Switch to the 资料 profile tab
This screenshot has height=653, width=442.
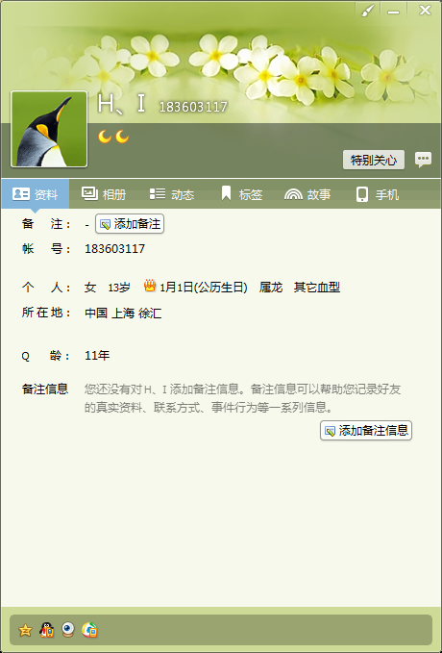(x=35, y=194)
